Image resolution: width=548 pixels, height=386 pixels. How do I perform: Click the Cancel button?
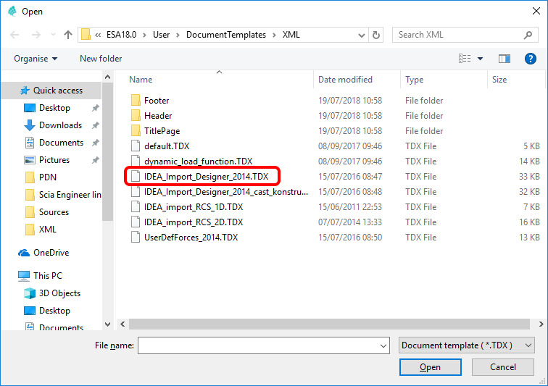point(503,367)
